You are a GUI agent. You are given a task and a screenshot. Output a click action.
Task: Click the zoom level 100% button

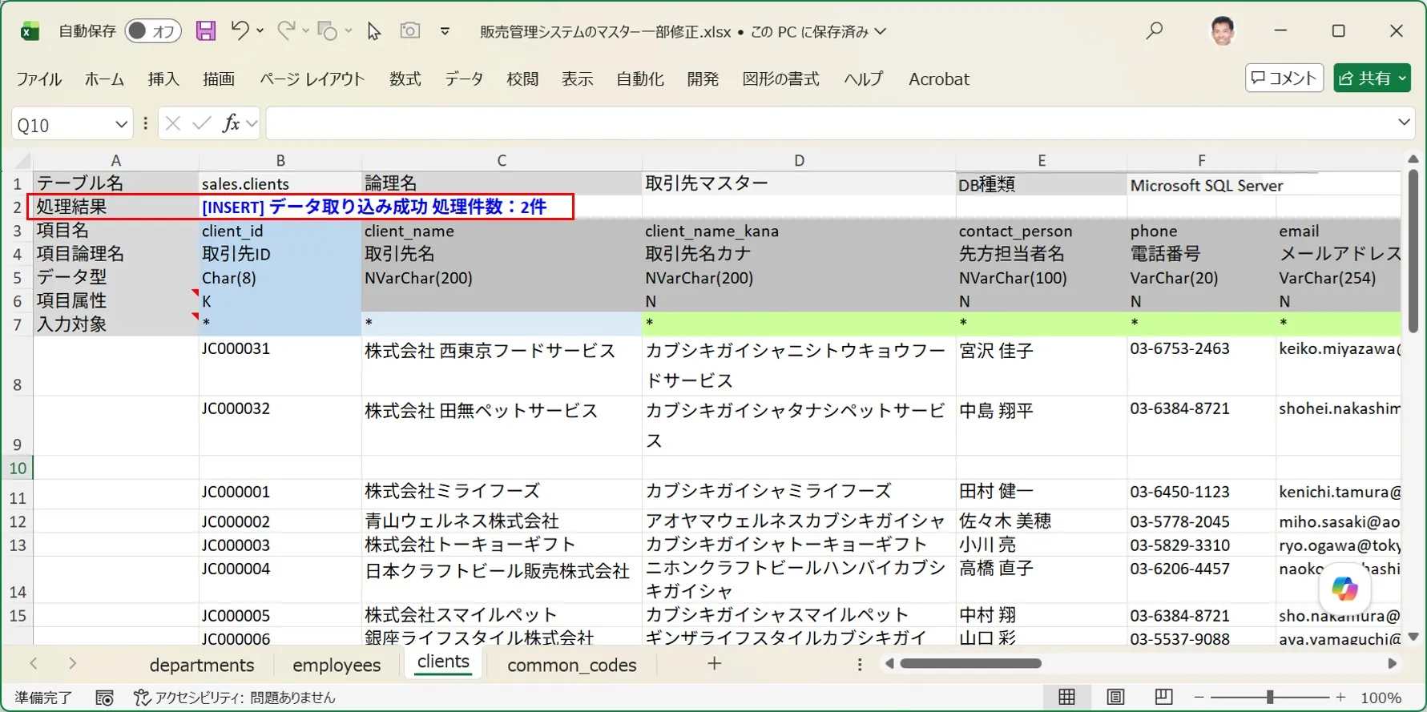[x=1381, y=698]
